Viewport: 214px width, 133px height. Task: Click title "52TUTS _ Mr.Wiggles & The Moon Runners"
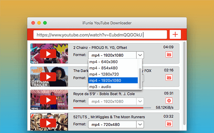click(109, 117)
